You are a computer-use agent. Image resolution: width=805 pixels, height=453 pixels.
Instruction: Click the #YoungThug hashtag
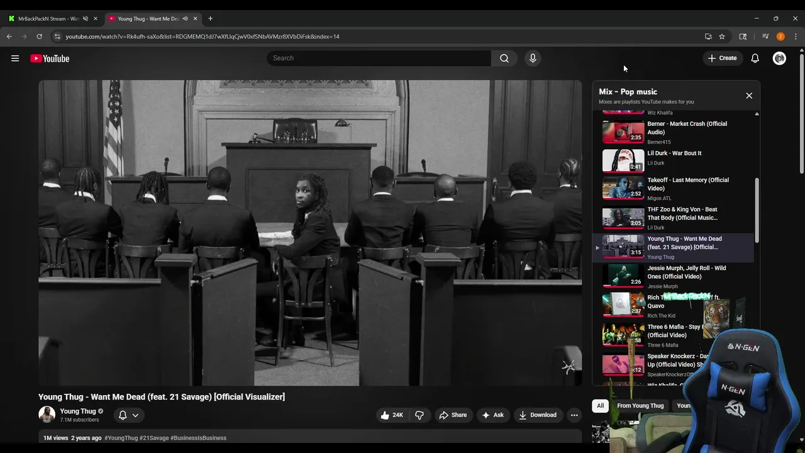[x=121, y=438]
